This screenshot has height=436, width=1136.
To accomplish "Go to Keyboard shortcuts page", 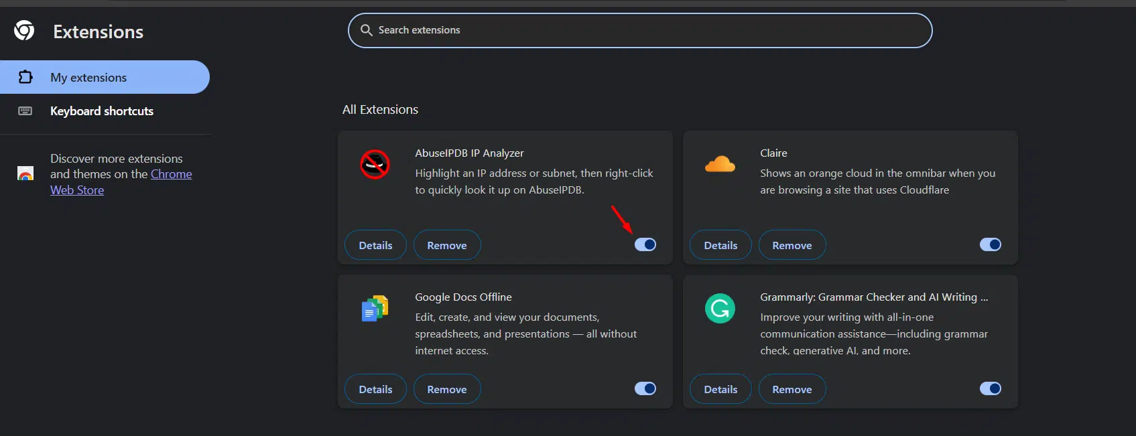I will click(x=105, y=111).
